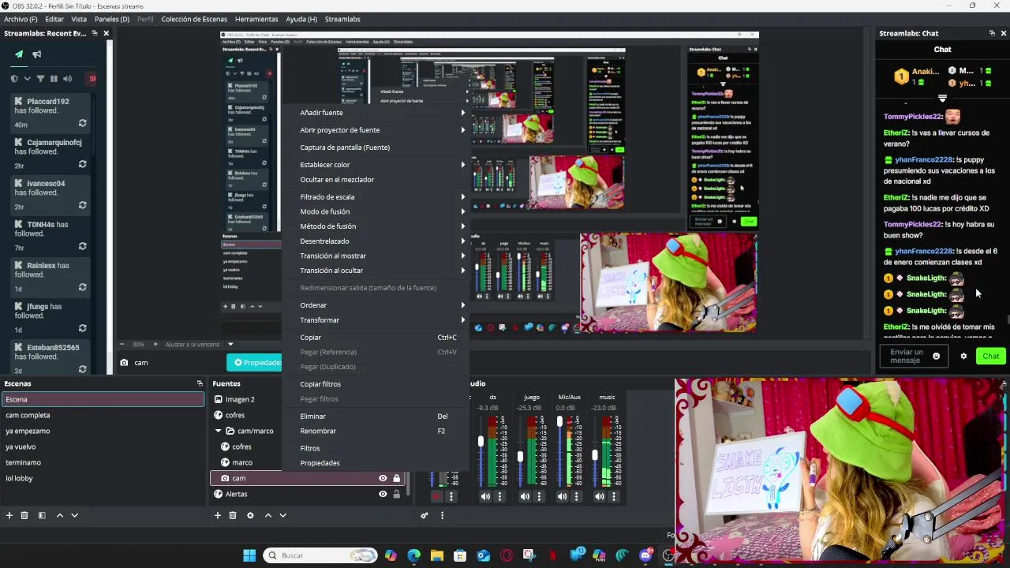Open chat settings gear icon
This screenshot has height=568, width=1010.
(963, 356)
